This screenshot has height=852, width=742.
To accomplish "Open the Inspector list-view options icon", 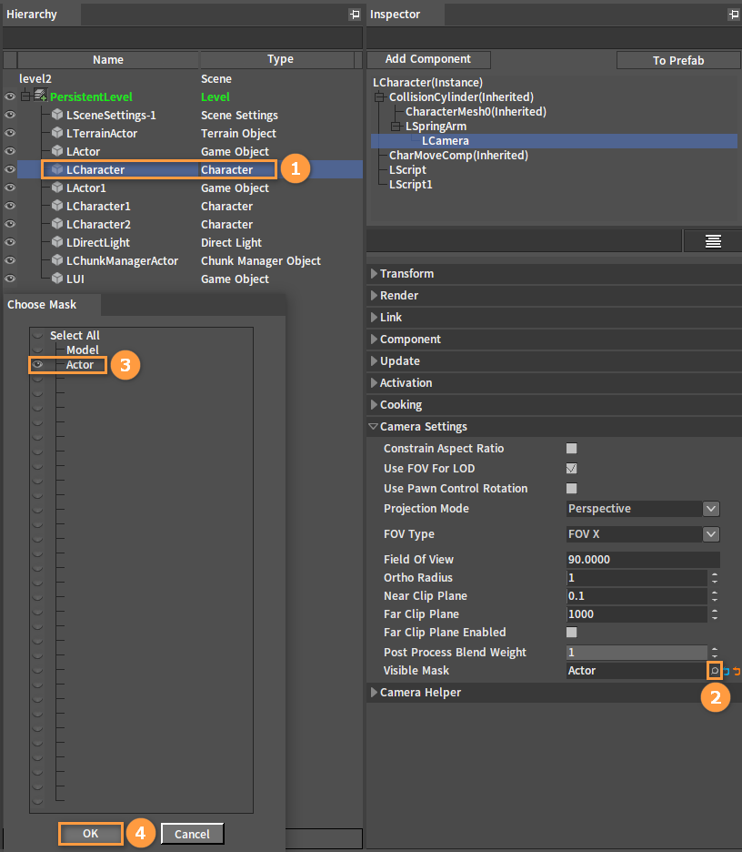I will 713,241.
